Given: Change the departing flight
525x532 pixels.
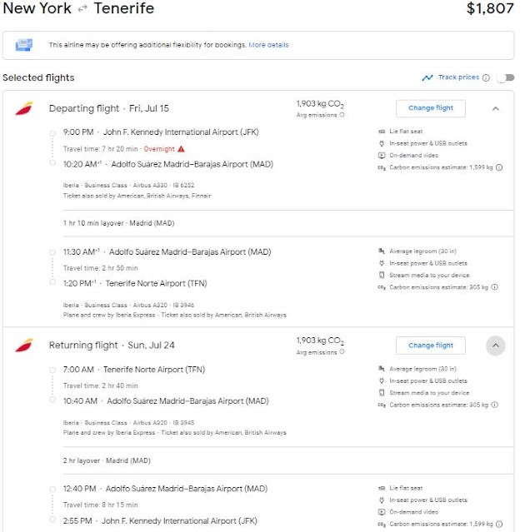Looking at the screenshot, I should (x=431, y=108).
